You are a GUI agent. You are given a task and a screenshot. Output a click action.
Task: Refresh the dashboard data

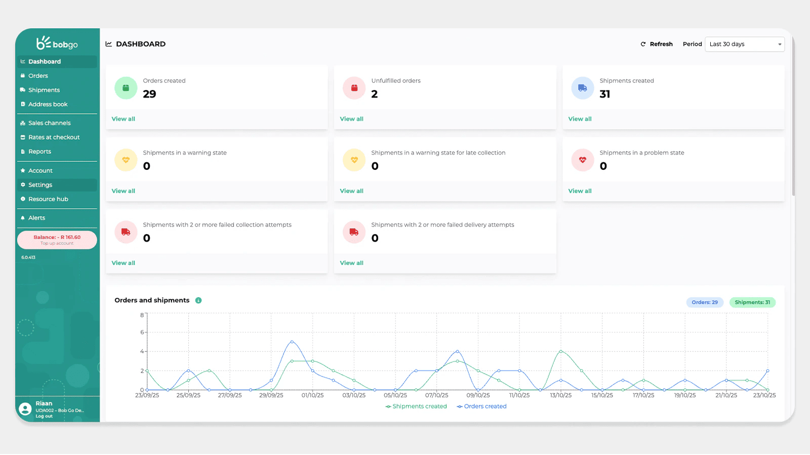coord(657,44)
